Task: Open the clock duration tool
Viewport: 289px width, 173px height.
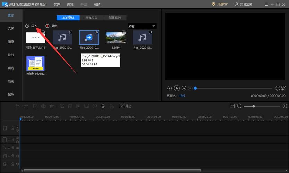Action: [x=95, y=106]
